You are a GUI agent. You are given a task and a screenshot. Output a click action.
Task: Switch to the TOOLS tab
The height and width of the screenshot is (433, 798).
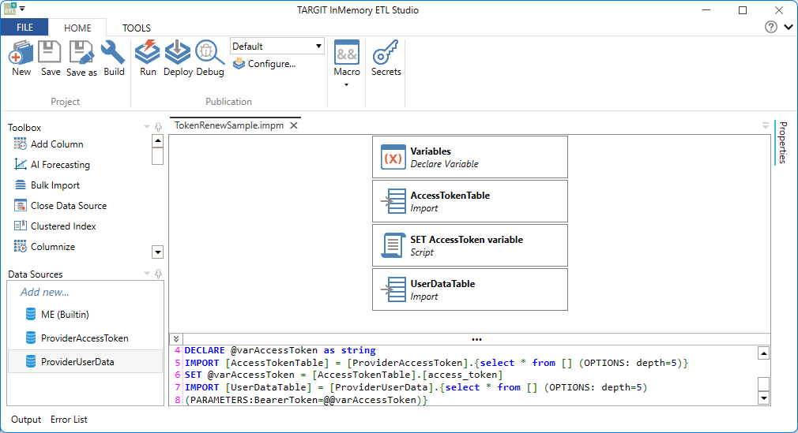pyautogui.click(x=136, y=28)
